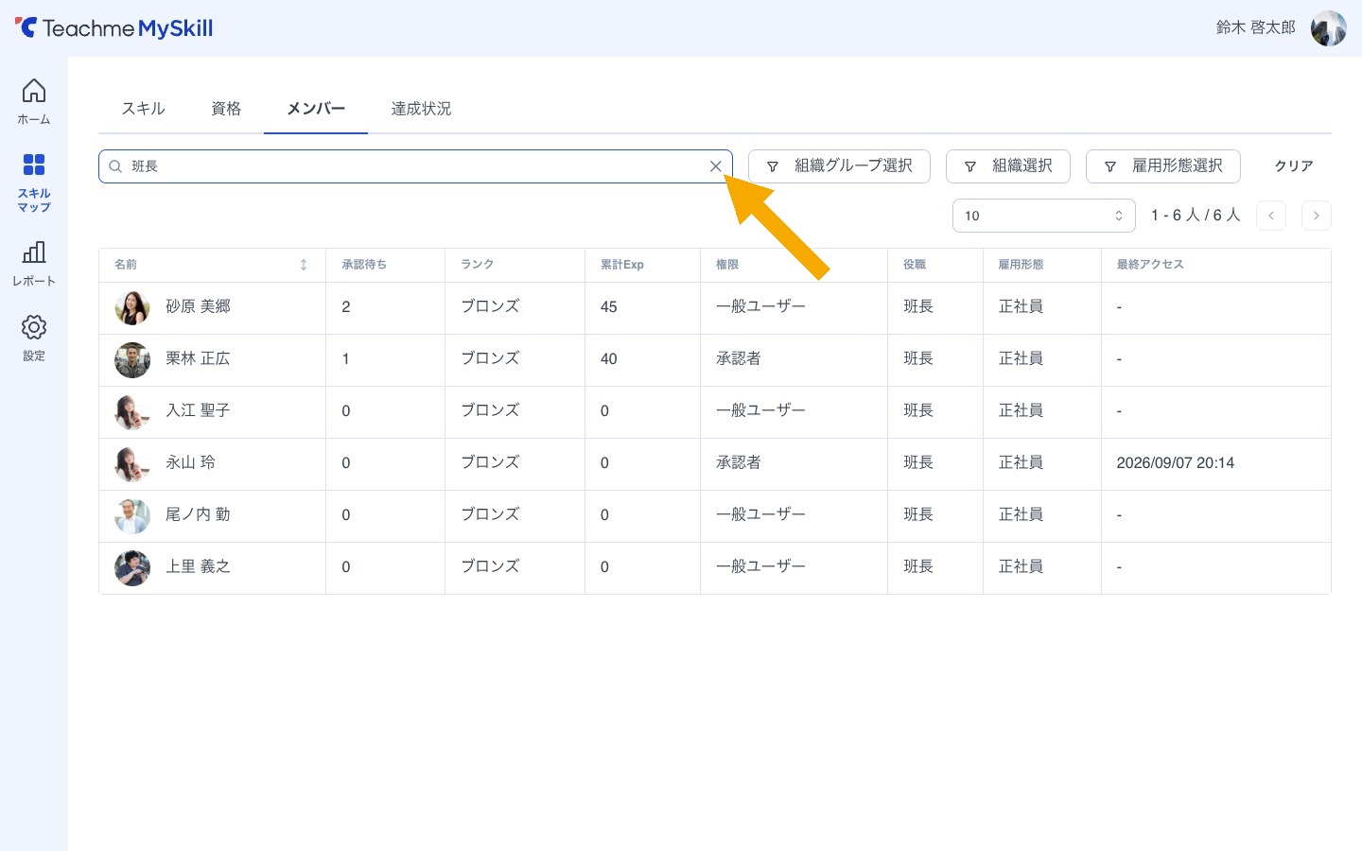Click the cumulative Exp value 45
The image size is (1362, 851).
coord(609,307)
